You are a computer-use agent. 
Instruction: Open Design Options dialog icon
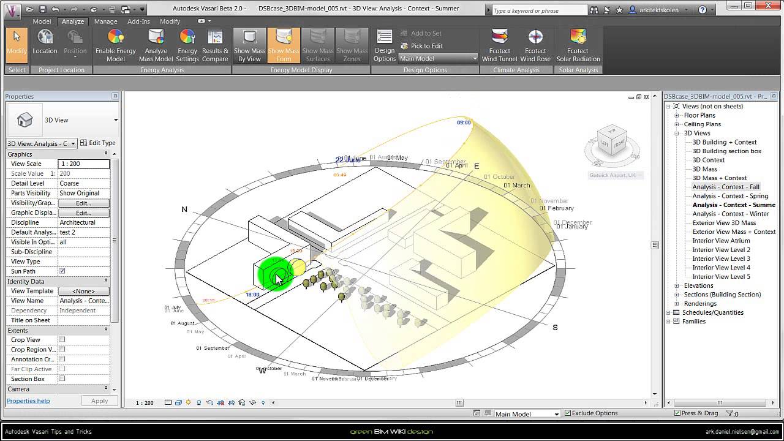tap(385, 46)
